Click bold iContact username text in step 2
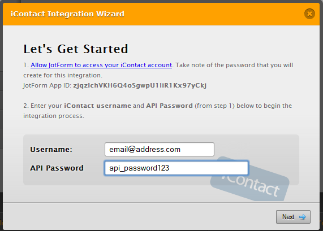 (97, 106)
